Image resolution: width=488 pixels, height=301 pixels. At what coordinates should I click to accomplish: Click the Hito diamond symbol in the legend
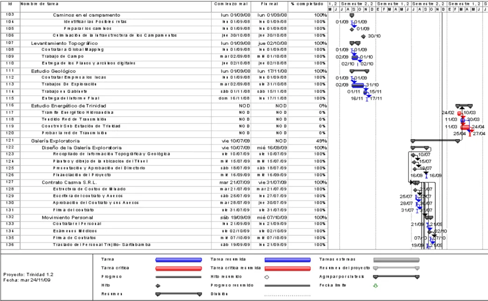pos(158,286)
